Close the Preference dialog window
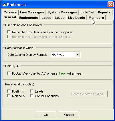The width and height of the screenshot is (115, 121). click(x=110, y=5)
